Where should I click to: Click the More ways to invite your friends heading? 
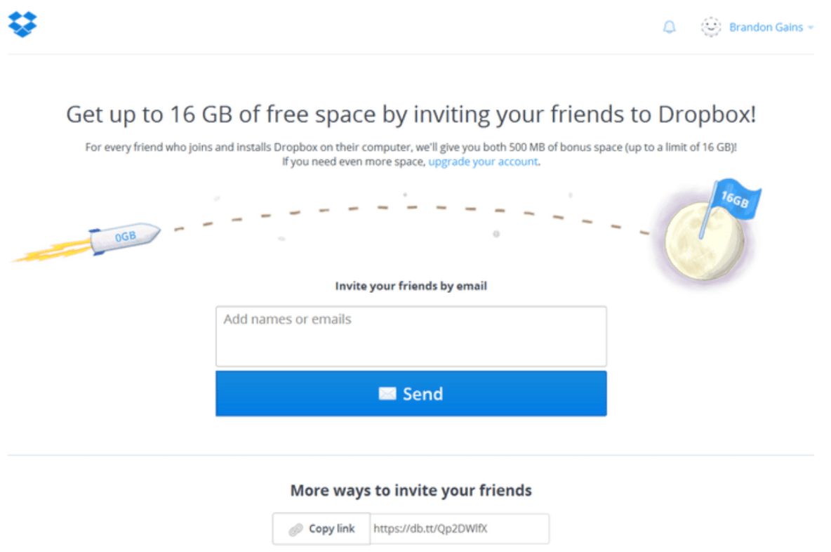pos(411,490)
